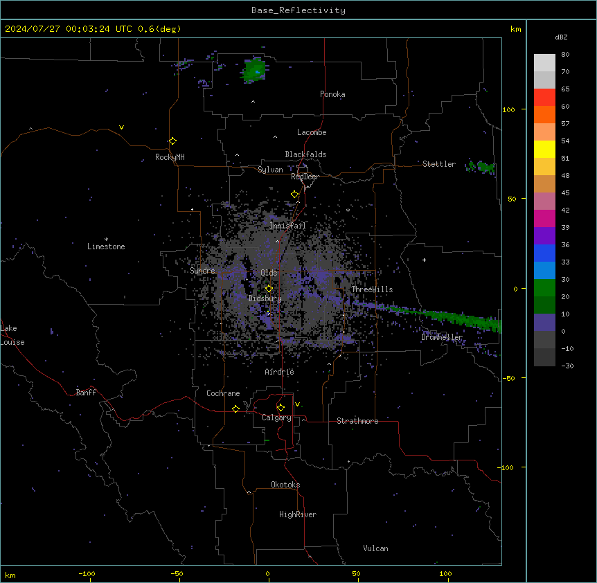This screenshot has width=597, height=583.
Task: Pick the magenta 39-42 dBZ legend swatch
Action: coord(544,218)
